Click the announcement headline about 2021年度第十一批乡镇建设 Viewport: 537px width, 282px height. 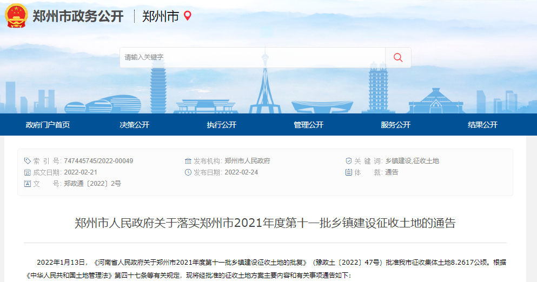pyautogui.click(x=265, y=223)
